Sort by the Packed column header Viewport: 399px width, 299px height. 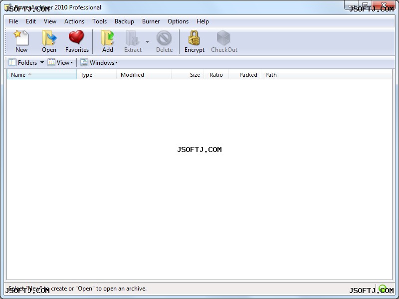(245, 74)
